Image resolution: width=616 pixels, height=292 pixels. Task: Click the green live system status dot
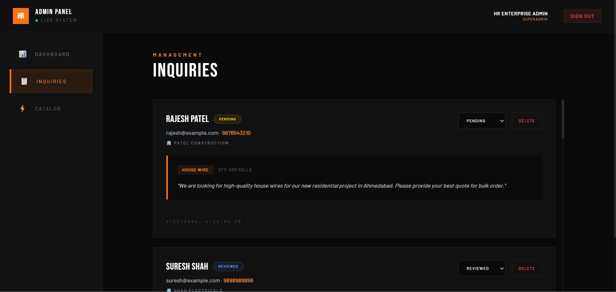pyautogui.click(x=37, y=20)
